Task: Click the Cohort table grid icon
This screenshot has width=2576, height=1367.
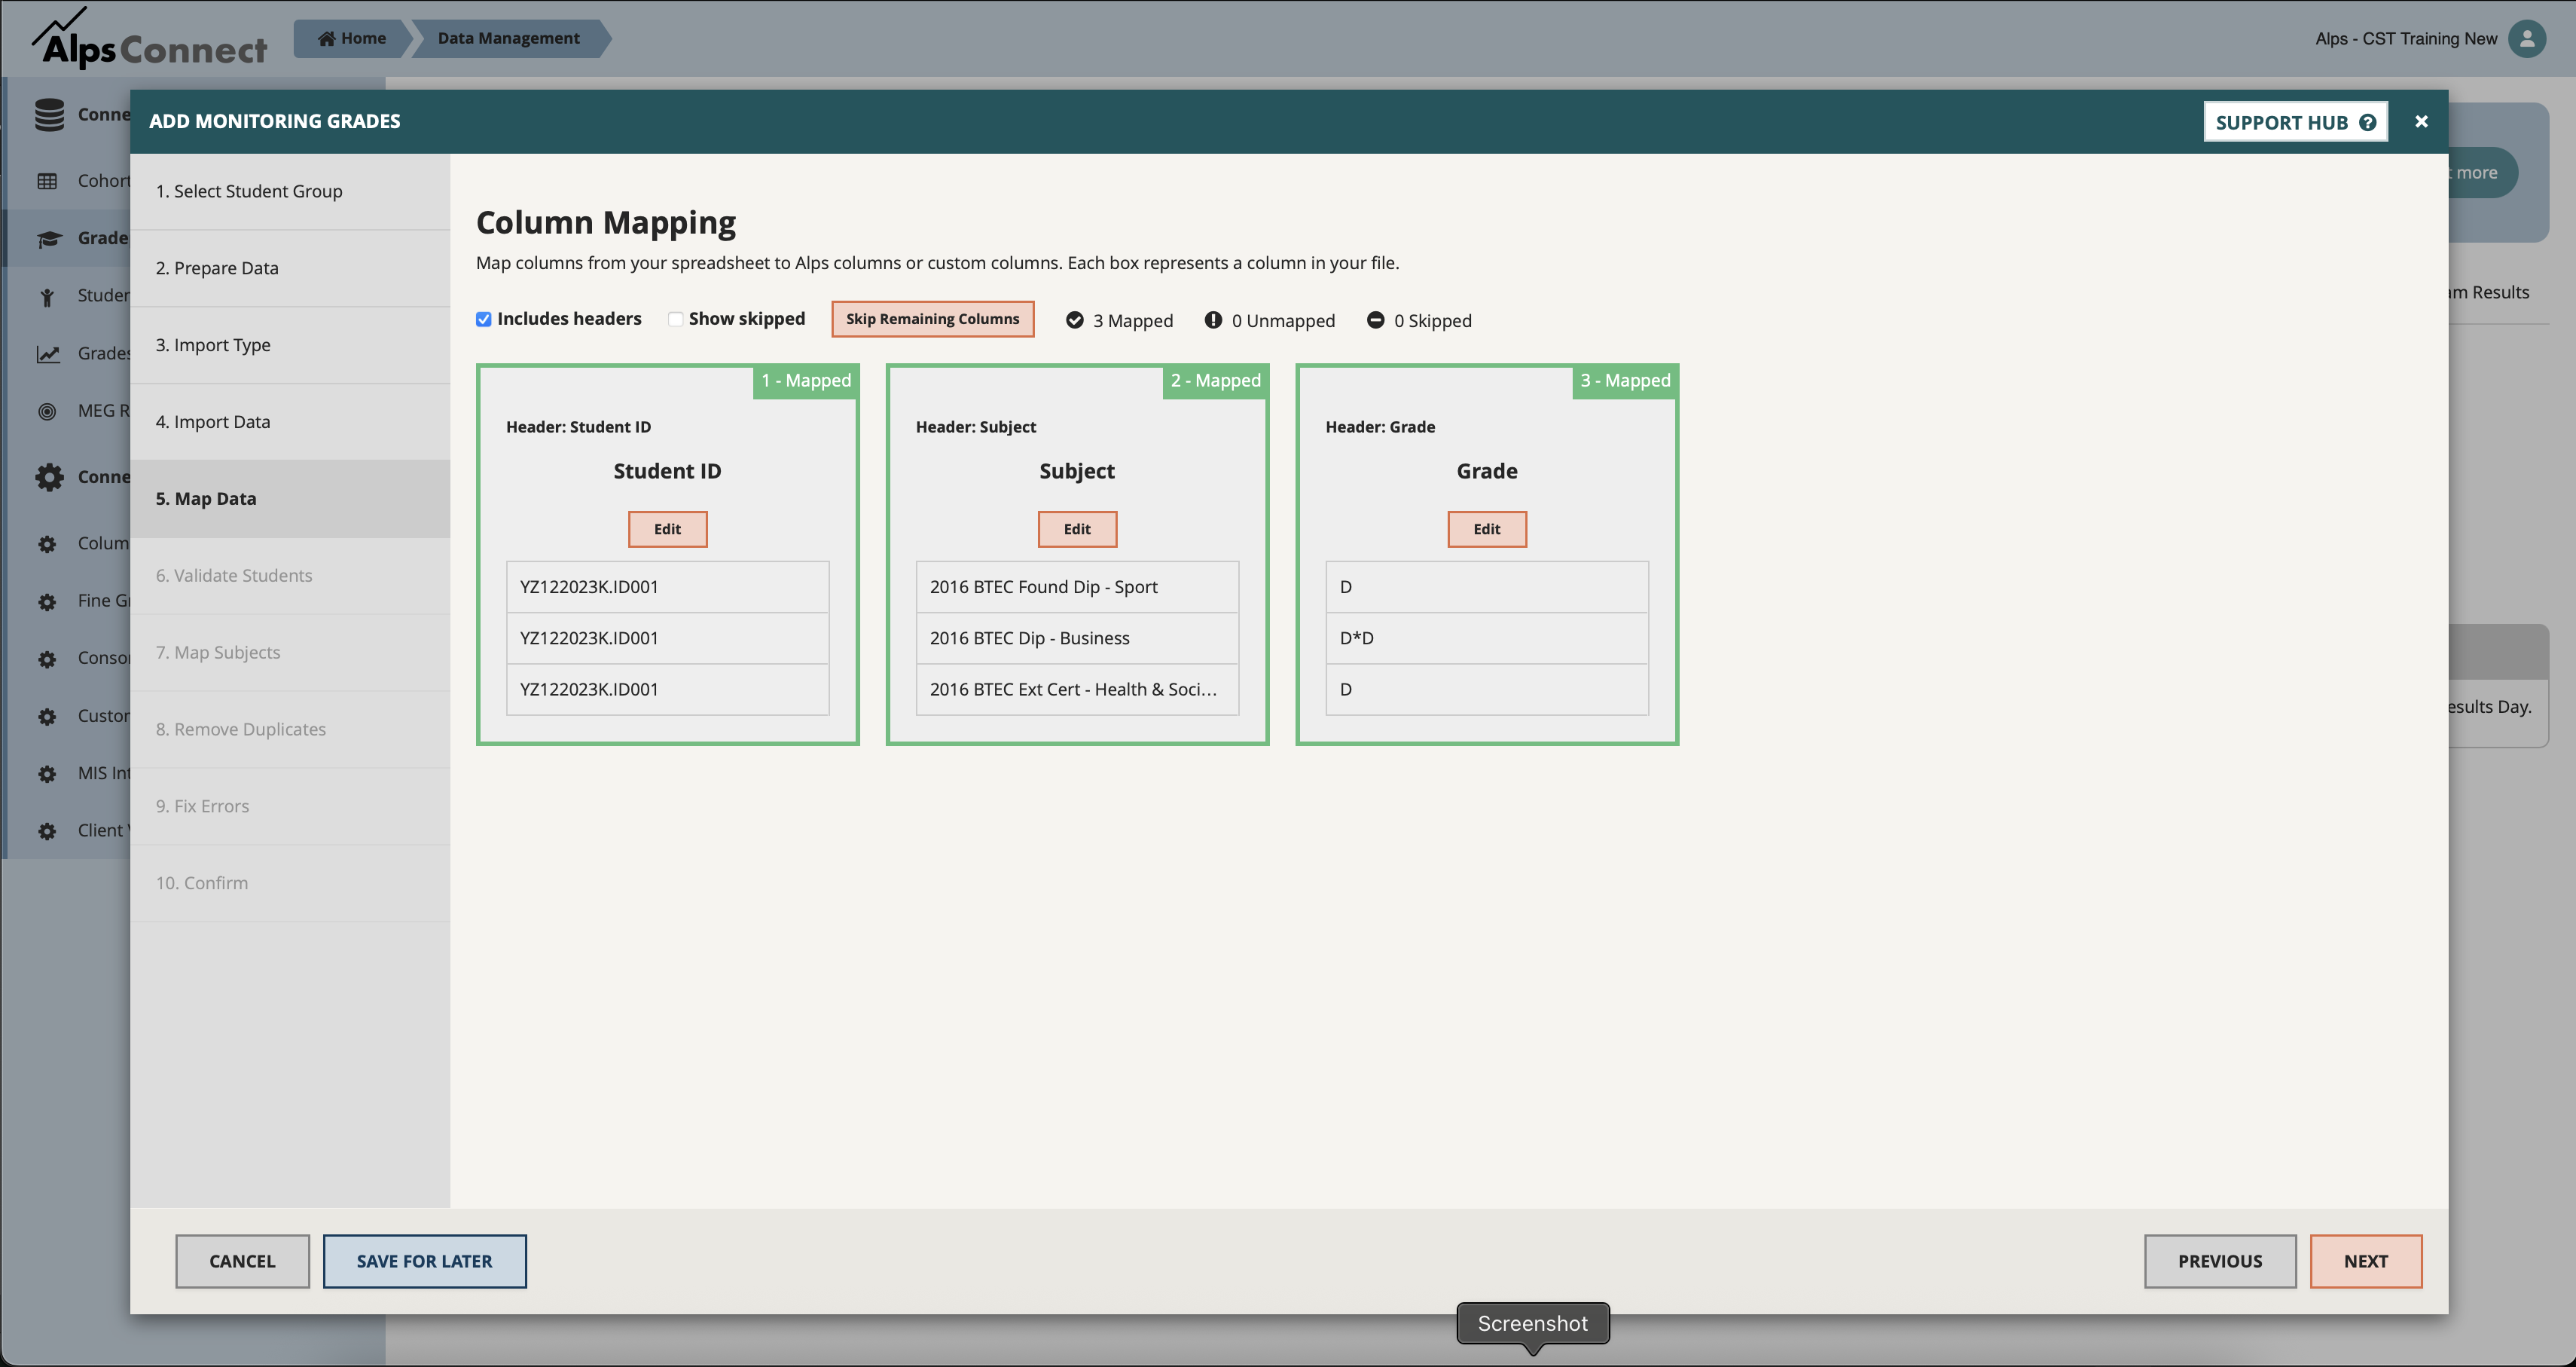Action: point(47,181)
